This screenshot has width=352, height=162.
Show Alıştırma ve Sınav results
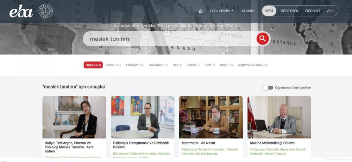tap(253, 65)
